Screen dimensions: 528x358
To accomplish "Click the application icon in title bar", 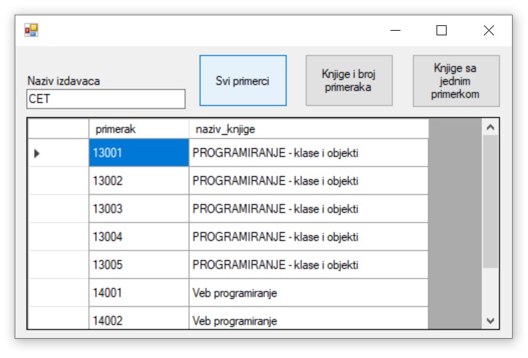I will coord(31,30).
